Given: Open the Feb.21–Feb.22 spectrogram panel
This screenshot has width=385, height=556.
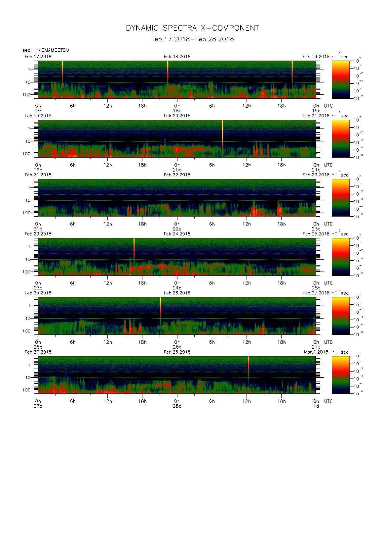Looking at the screenshot, I should click(177, 198).
